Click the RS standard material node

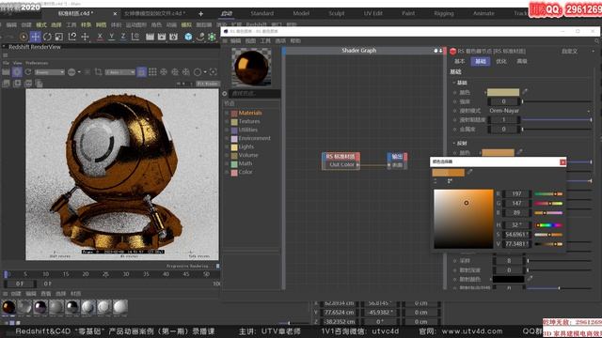click(x=341, y=161)
